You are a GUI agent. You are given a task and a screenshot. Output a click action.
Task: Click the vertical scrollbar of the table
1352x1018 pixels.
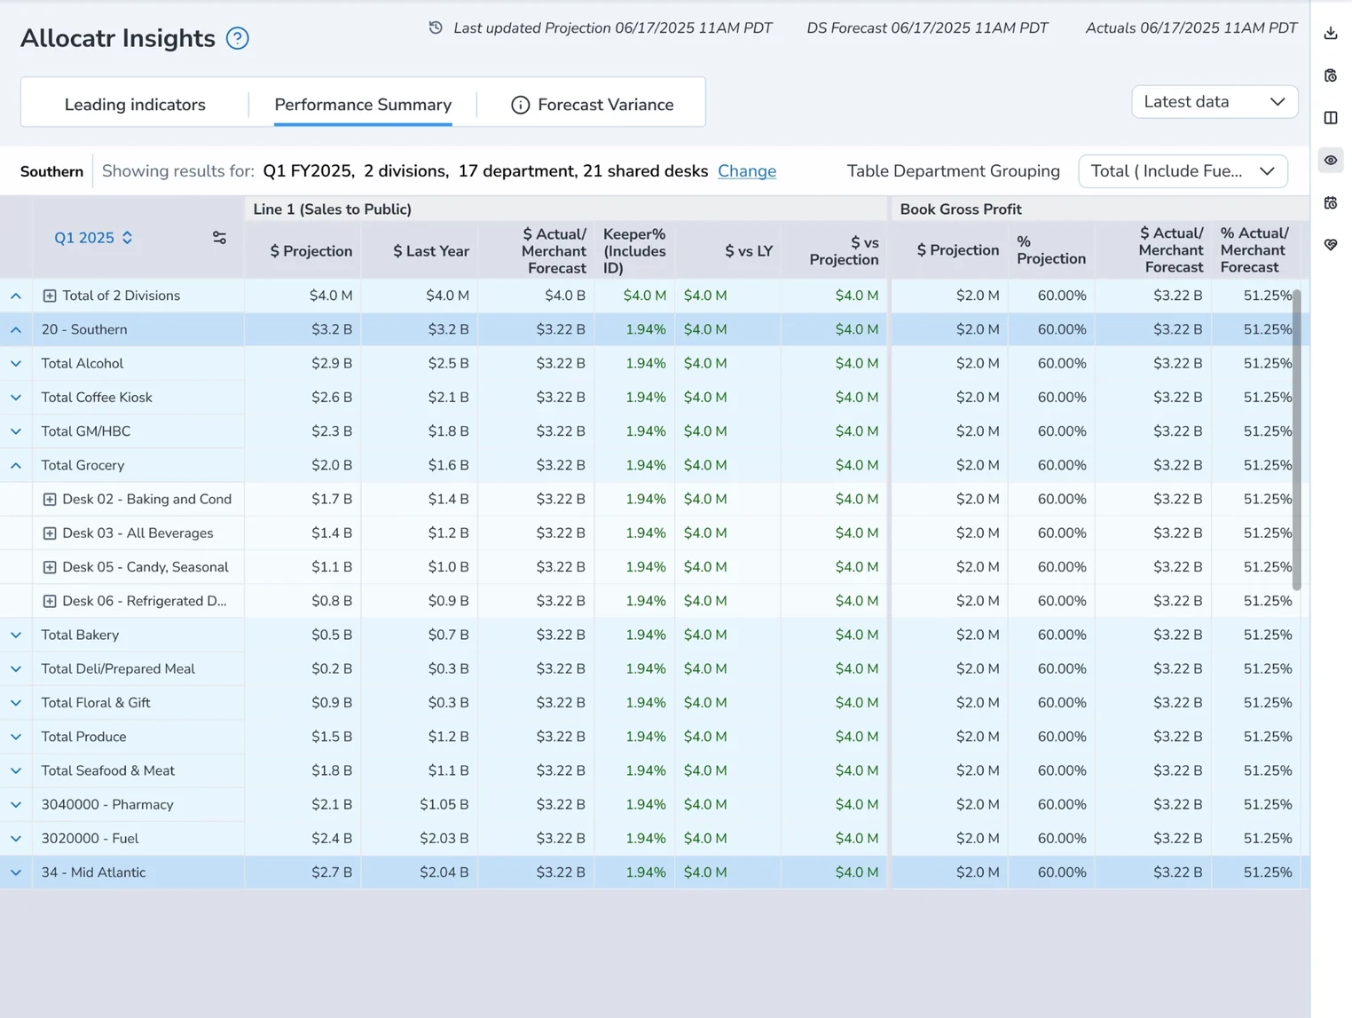coord(1297,439)
